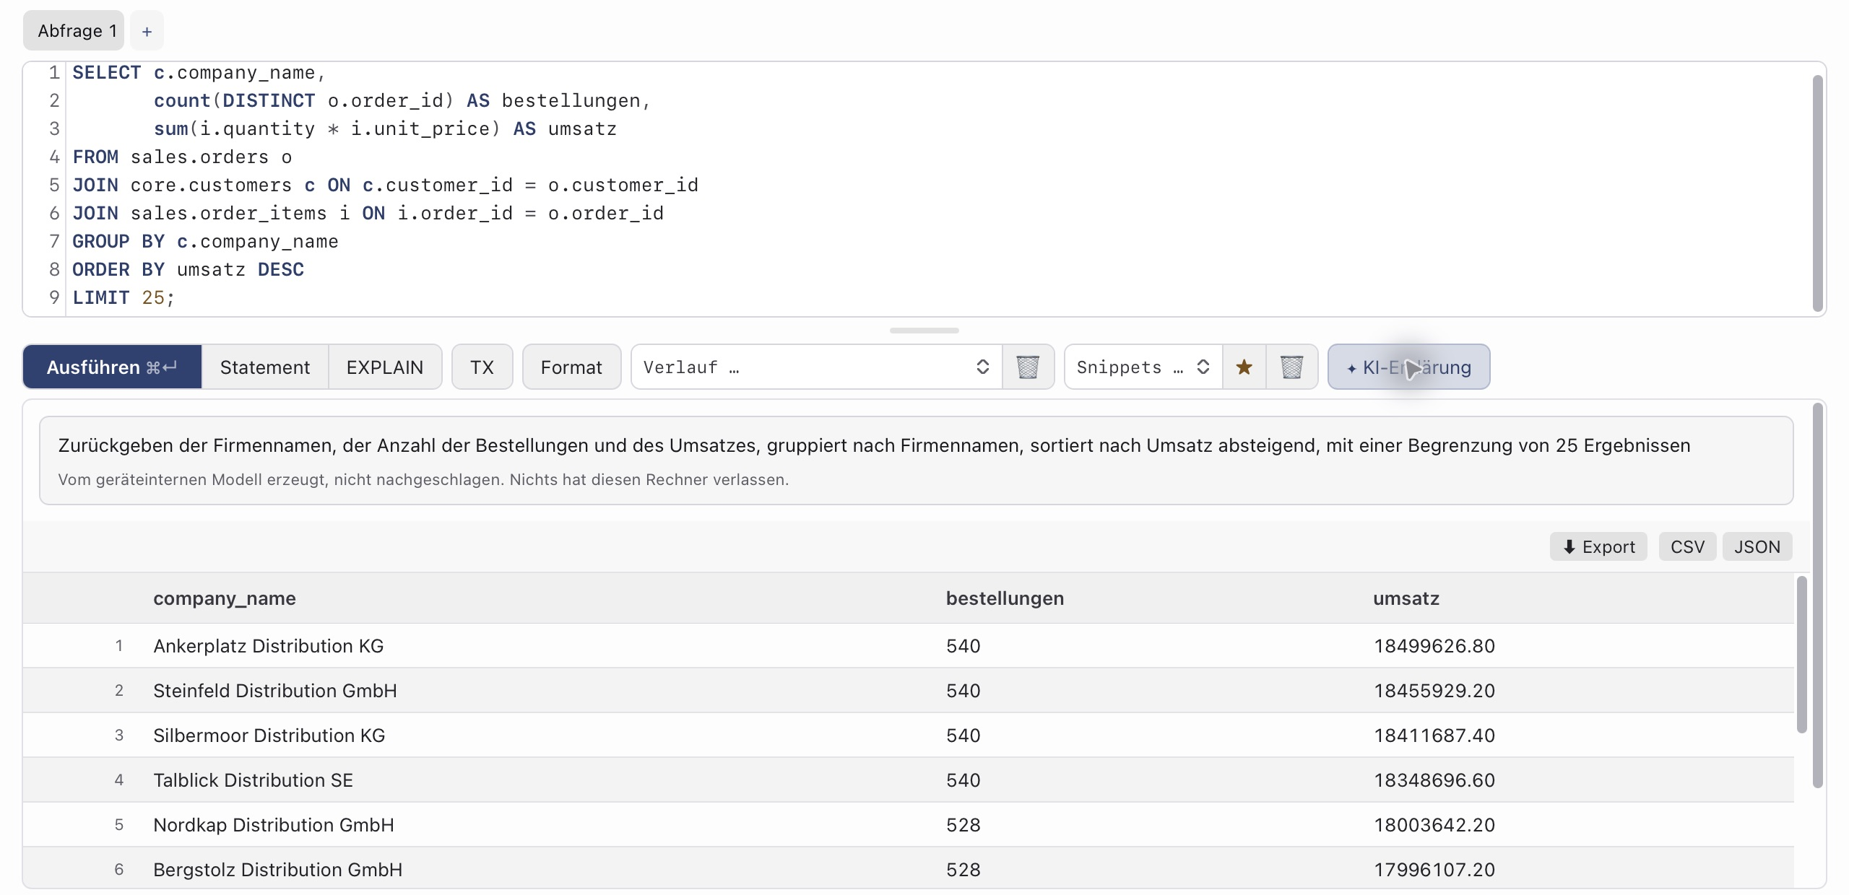
Task: Sort by the umsatz column header
Action: tap(1406, 598)
